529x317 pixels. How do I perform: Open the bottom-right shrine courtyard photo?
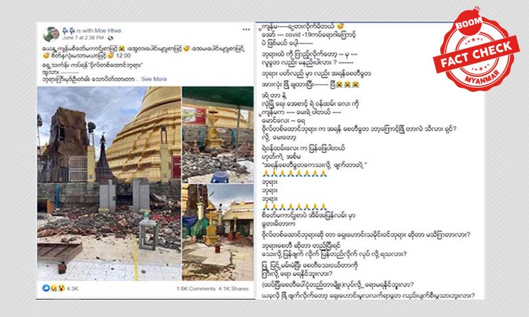218,233
